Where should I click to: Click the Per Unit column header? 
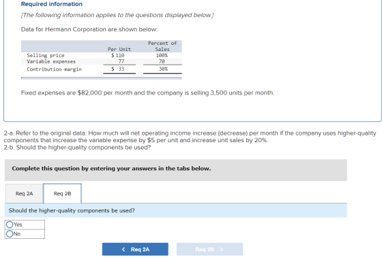point(119,49)
